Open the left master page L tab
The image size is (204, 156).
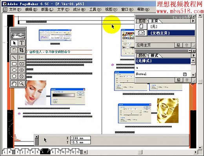point(5,152)
